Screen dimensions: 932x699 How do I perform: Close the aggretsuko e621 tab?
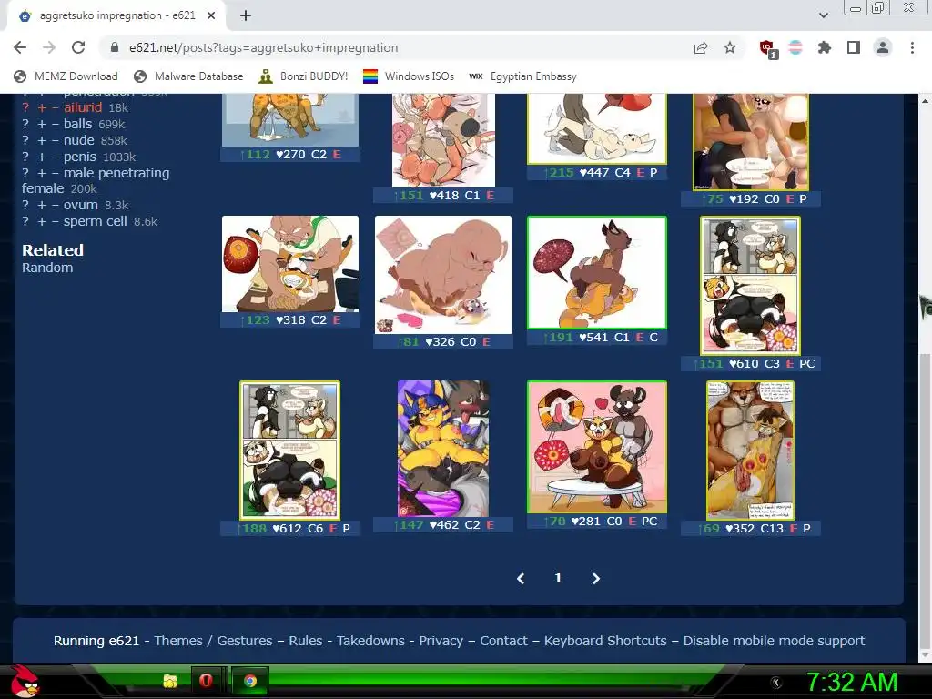211,15
